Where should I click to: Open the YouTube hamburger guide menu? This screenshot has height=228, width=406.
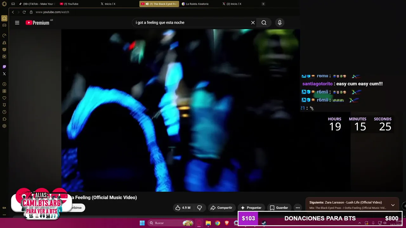pyautogui.click(x=17, y=22)
